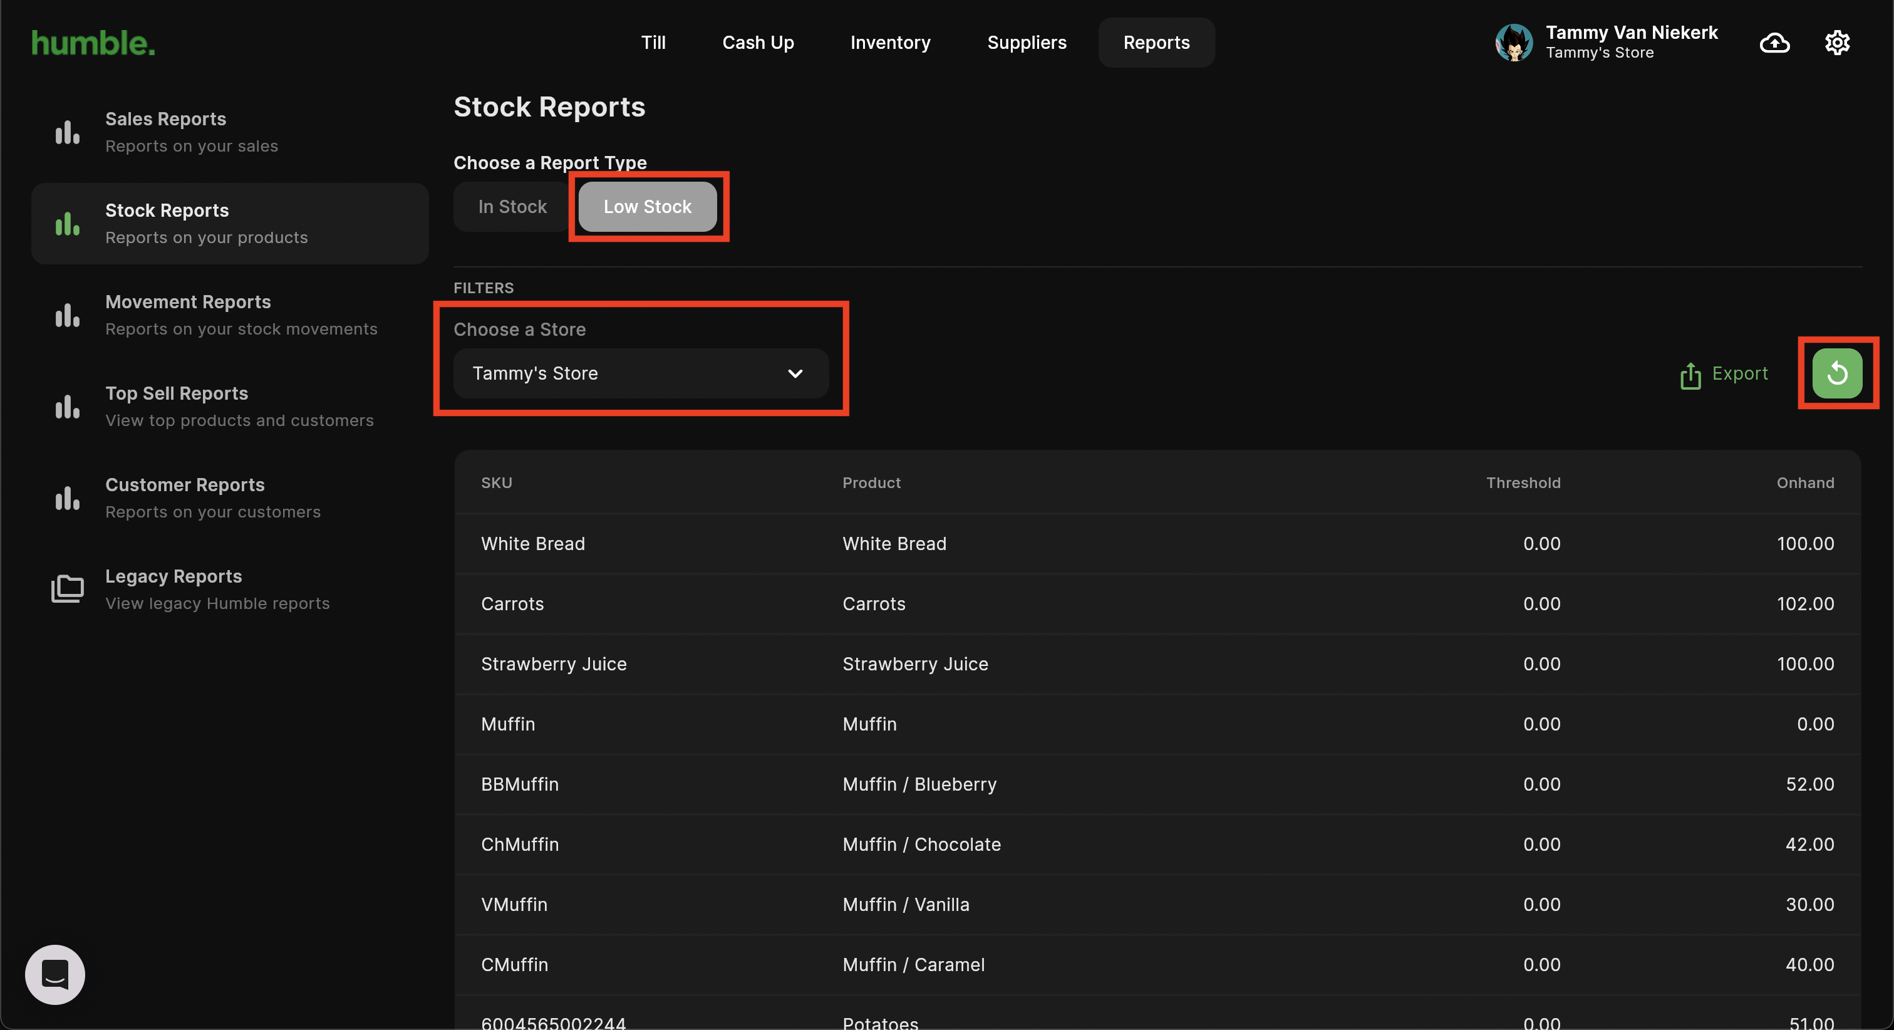Screen dimensions: 1894x1030
Task: Click the 40.00 onhand value for CMuffin
Action: tap(1809, 964)
